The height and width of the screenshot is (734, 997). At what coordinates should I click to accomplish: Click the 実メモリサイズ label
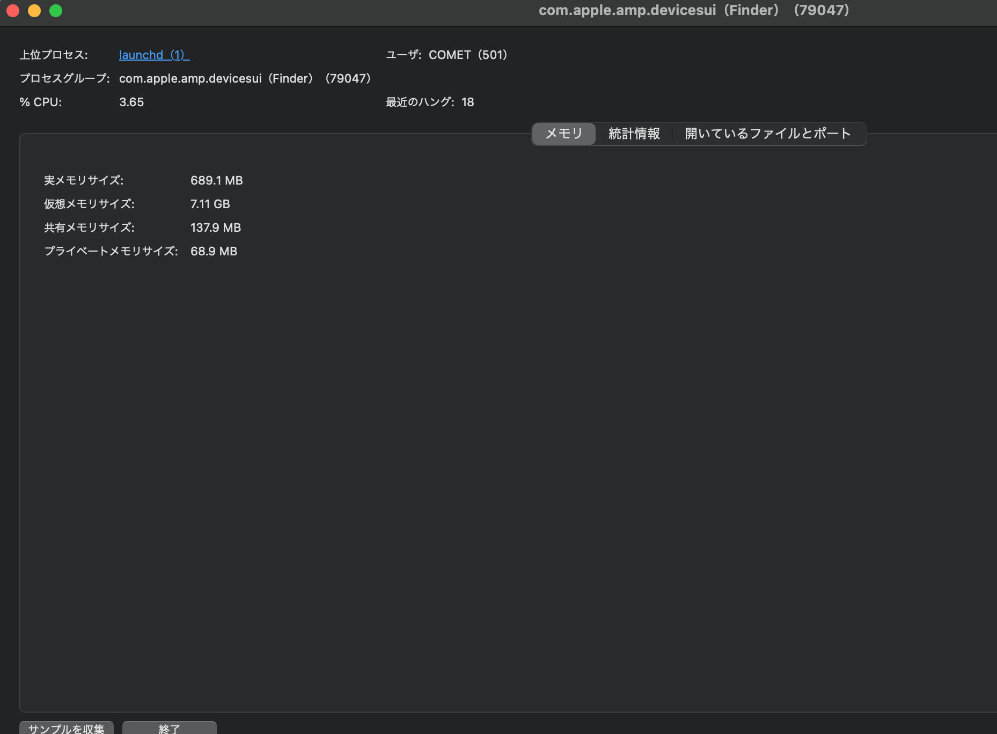tap(84, 180)
